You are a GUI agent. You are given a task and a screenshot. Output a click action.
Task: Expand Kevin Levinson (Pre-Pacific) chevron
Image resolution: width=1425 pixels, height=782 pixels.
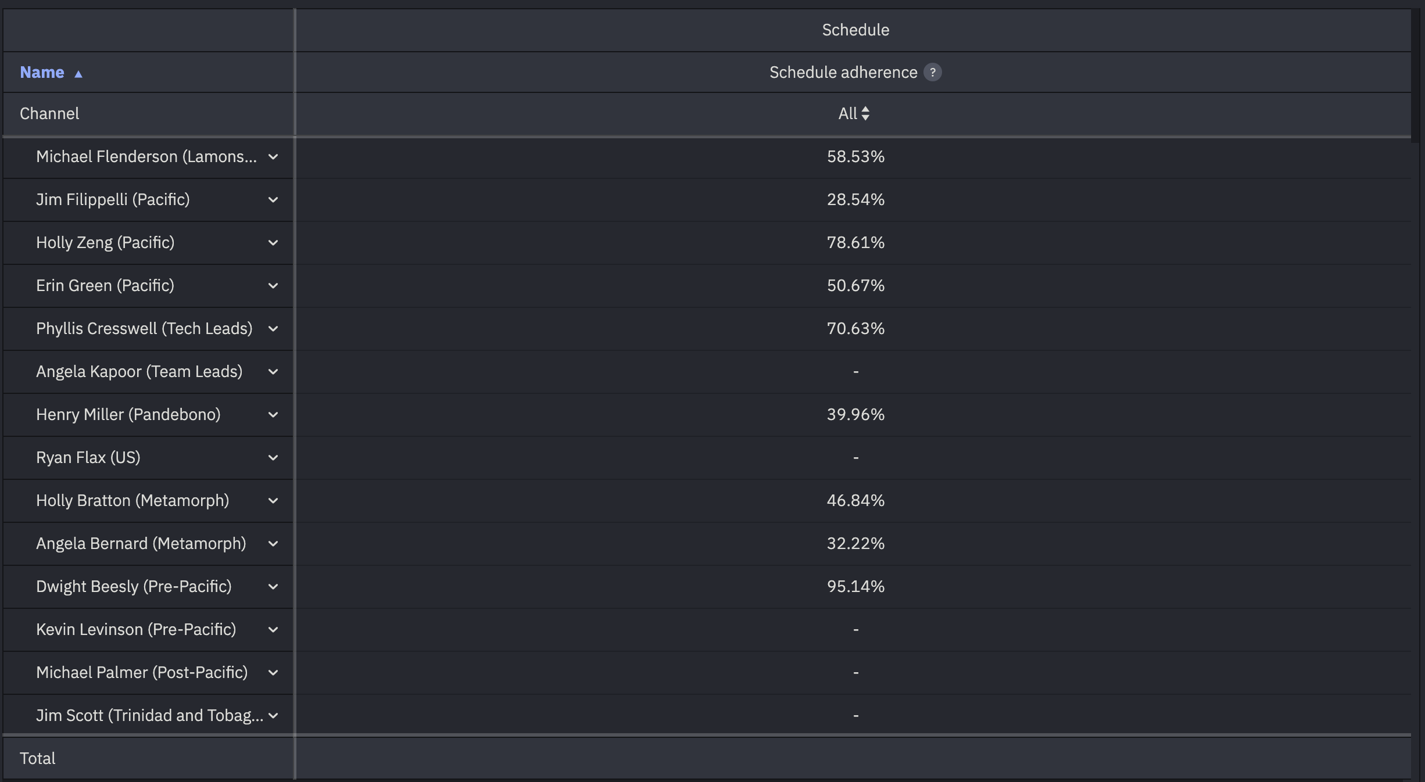point(273,630)
